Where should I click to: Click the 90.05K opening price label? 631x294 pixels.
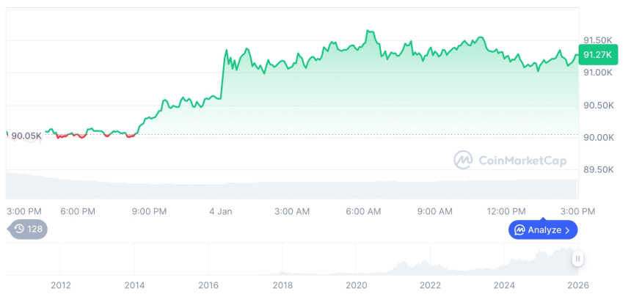click(x=26, y=135)
